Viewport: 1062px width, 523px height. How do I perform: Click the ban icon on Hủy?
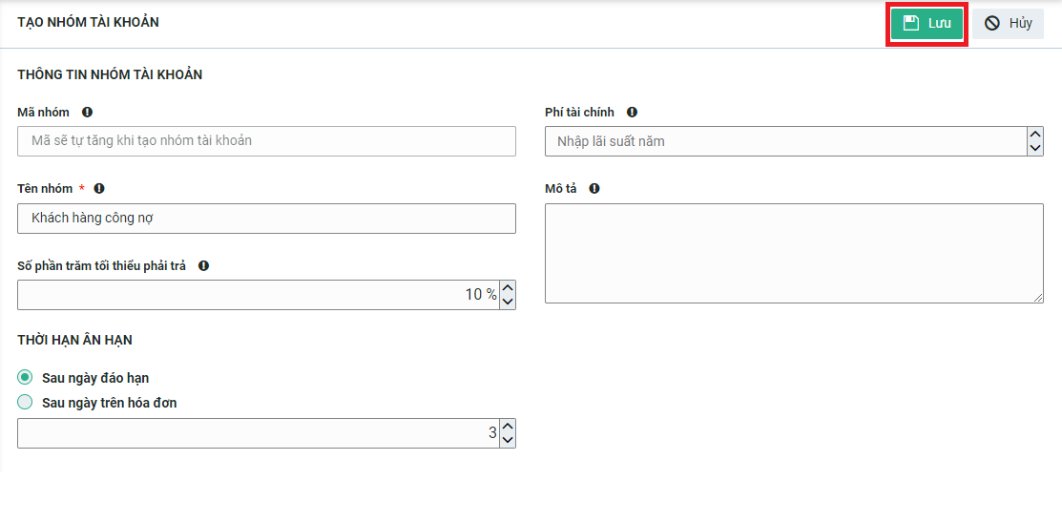pos(992,24)
